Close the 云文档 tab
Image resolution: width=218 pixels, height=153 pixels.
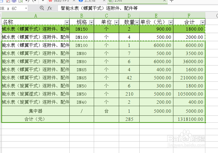[x=104, y=1]
